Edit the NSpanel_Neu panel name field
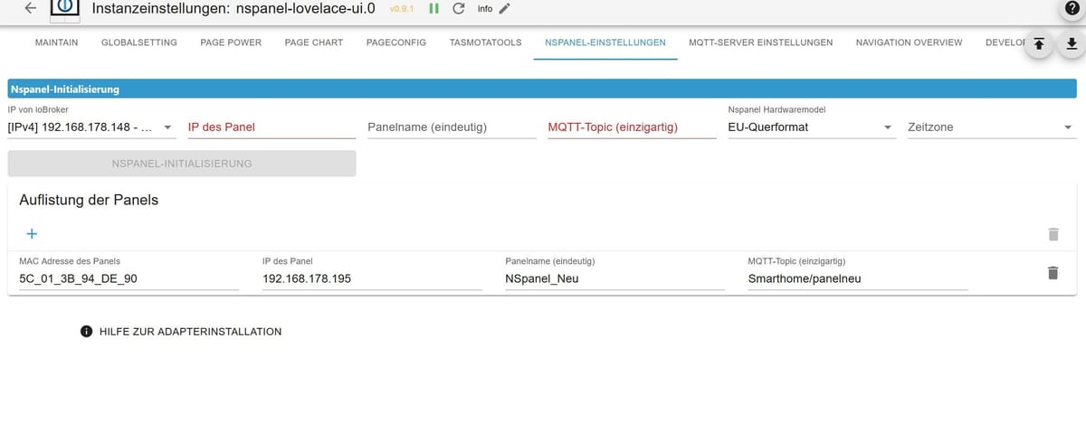The height and width of the screenshot is (442, 1086). (x=614, y=278)
